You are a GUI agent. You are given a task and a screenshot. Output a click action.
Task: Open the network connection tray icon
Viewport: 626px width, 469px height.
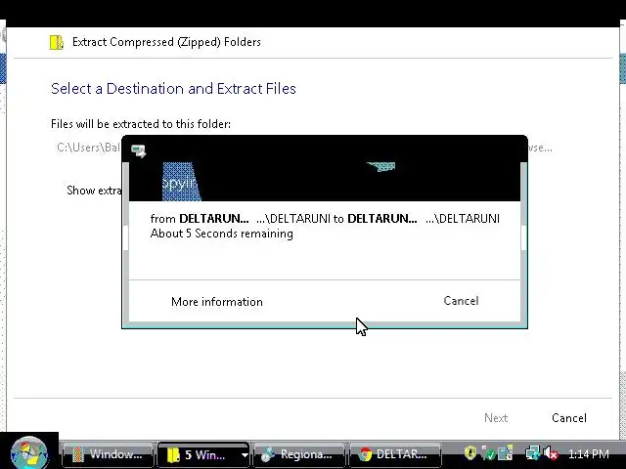[x=532, y=453]
